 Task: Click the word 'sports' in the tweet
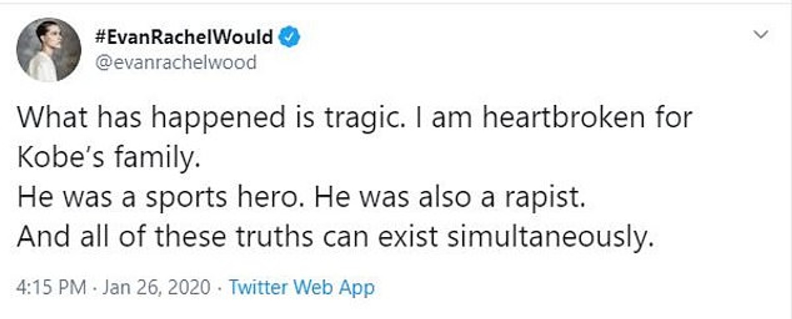point(186,197)
